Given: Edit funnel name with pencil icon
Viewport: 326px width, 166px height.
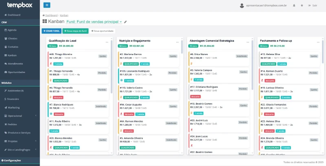Looking at the screenshot, I should 126,22.
